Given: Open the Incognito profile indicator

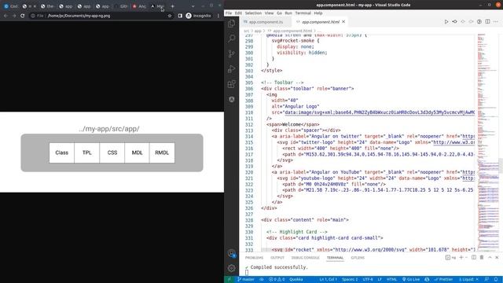Looking at the screenshot, I should click(x=199, y=16).
